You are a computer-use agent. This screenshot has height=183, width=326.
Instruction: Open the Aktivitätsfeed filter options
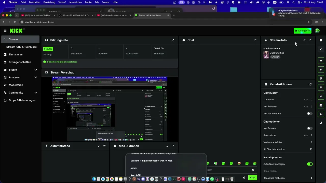click(x=99, y=146)
